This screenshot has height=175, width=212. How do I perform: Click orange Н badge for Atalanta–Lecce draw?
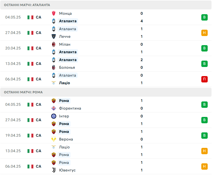pyautogui.click(x=204, y=33)
